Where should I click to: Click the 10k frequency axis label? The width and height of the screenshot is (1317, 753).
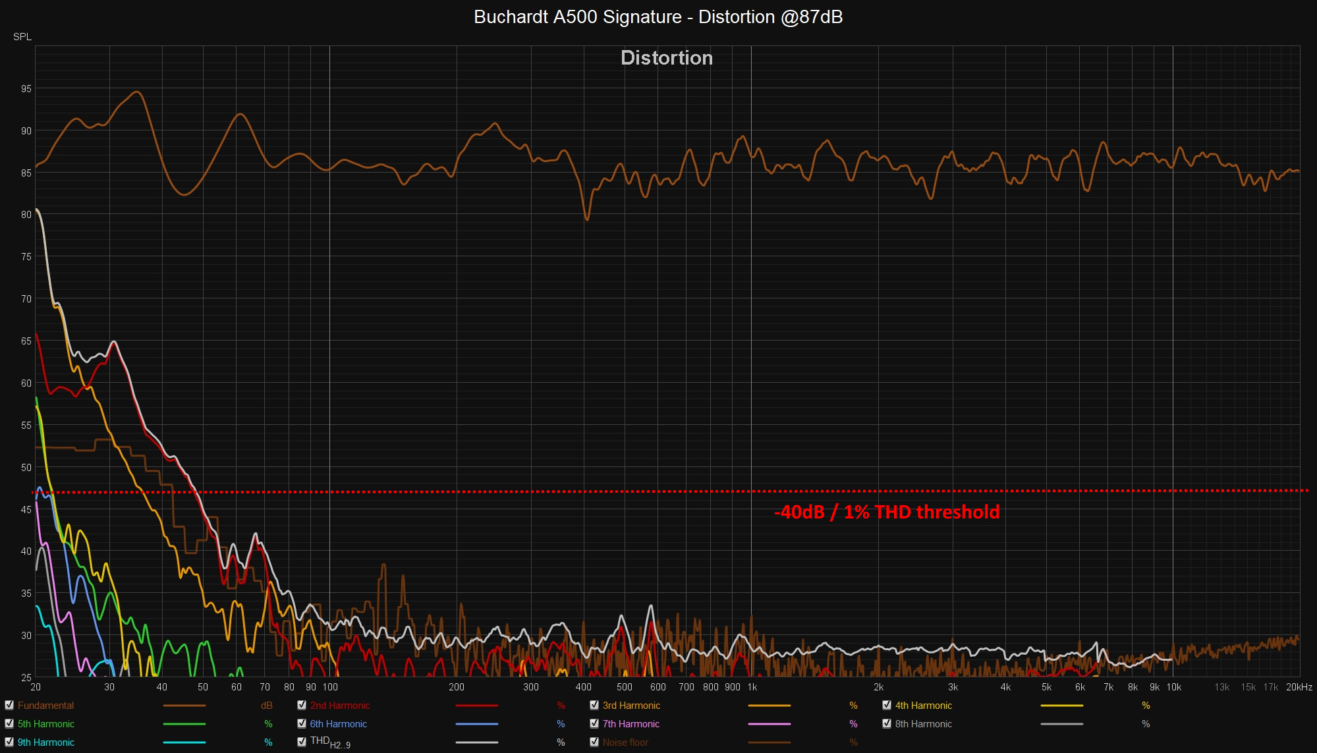coord(1174,687)
